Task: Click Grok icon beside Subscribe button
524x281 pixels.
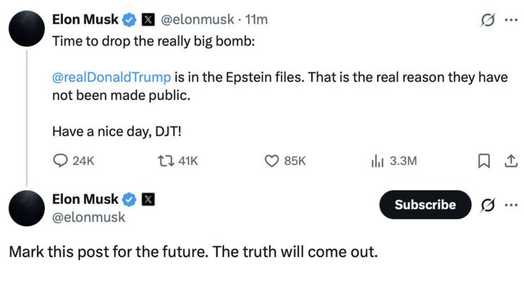Action: pyautogui.click(x=485, y=205)
